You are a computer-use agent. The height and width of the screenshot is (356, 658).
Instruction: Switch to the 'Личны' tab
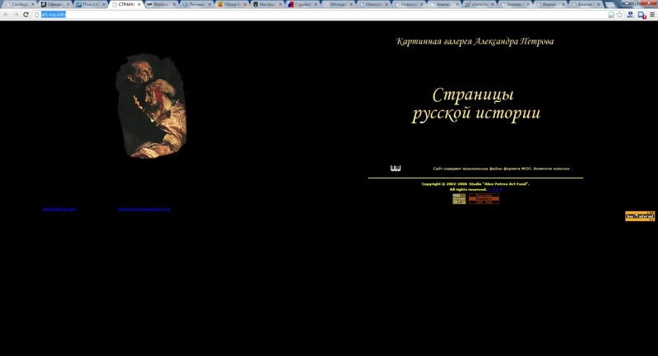coord(195,4)
